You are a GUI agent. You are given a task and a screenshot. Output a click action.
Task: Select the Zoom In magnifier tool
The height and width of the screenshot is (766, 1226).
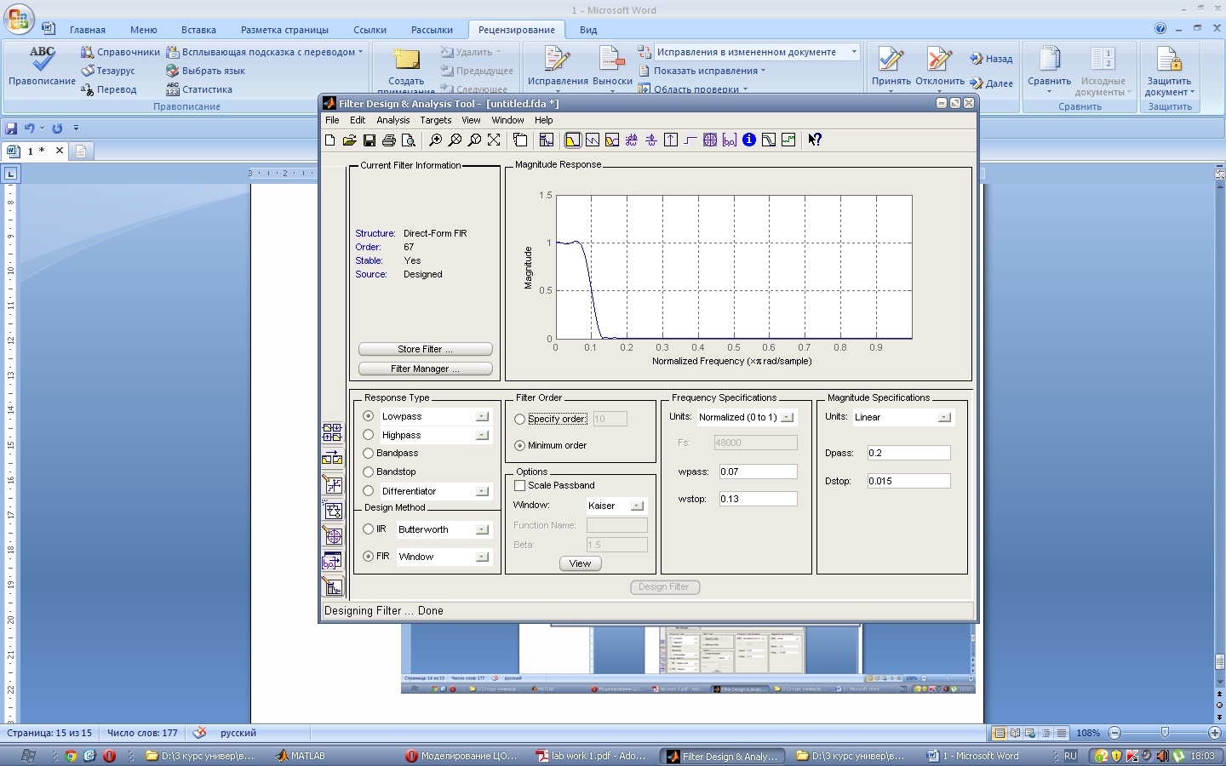[435, 140]
